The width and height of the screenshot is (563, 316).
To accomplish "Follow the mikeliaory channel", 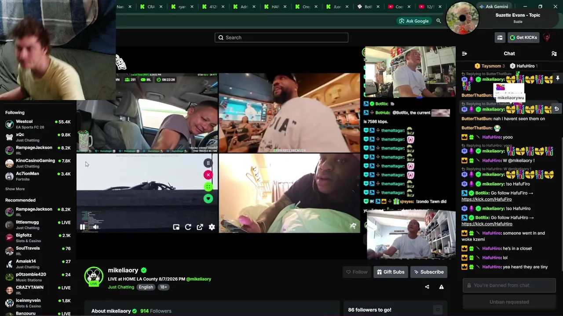I will 357,272.
